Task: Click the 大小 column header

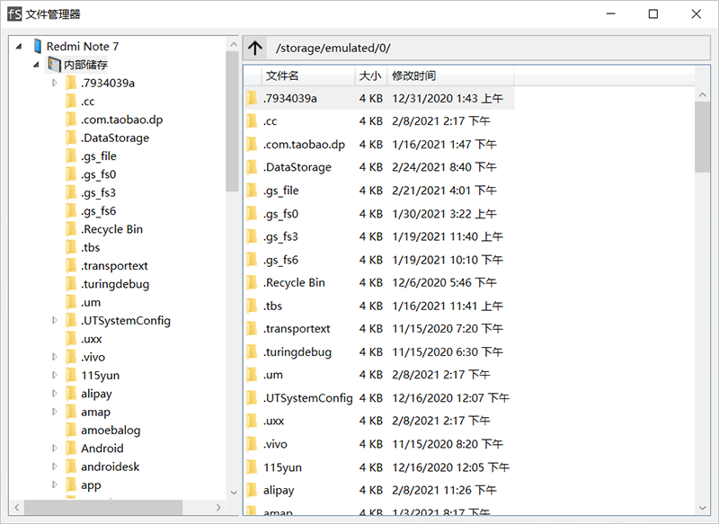Action: point(369,76)
